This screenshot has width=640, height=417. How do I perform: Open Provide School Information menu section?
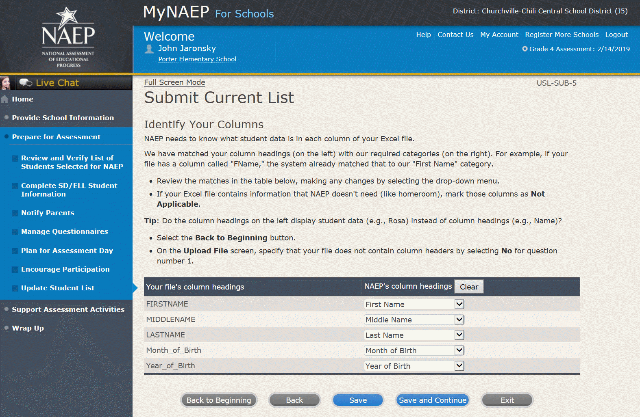[63, 118]
